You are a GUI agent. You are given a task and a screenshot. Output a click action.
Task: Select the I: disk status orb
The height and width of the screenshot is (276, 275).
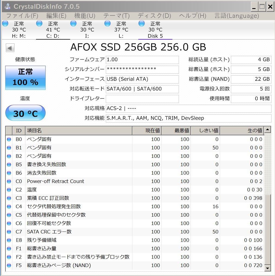(73, 23)
